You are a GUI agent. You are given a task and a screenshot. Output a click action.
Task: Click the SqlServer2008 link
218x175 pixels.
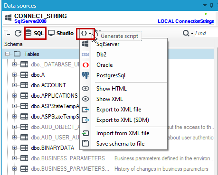tap(30, 21)
